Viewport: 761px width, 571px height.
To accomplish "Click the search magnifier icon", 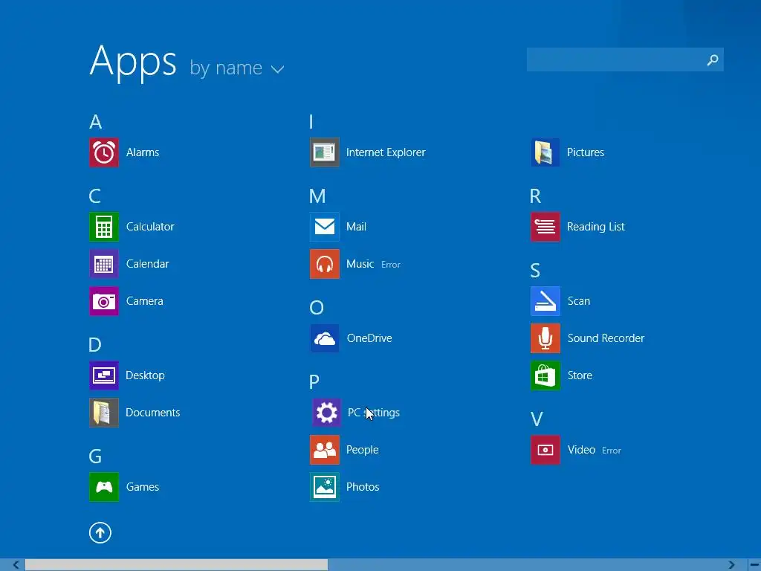I will click(x=712, y=59).
